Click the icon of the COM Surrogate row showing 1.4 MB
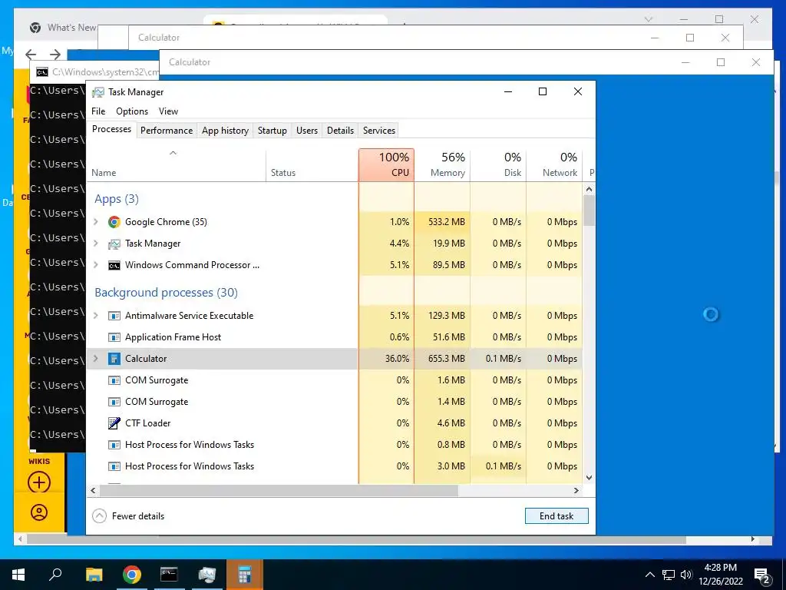This screenshot has width=786, height=590. 114,402
